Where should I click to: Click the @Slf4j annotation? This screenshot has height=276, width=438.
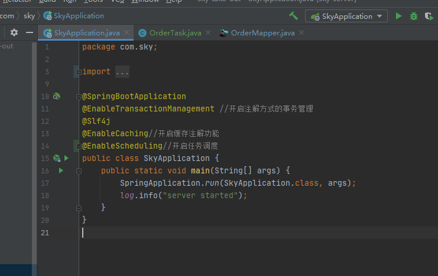(96, 121)
